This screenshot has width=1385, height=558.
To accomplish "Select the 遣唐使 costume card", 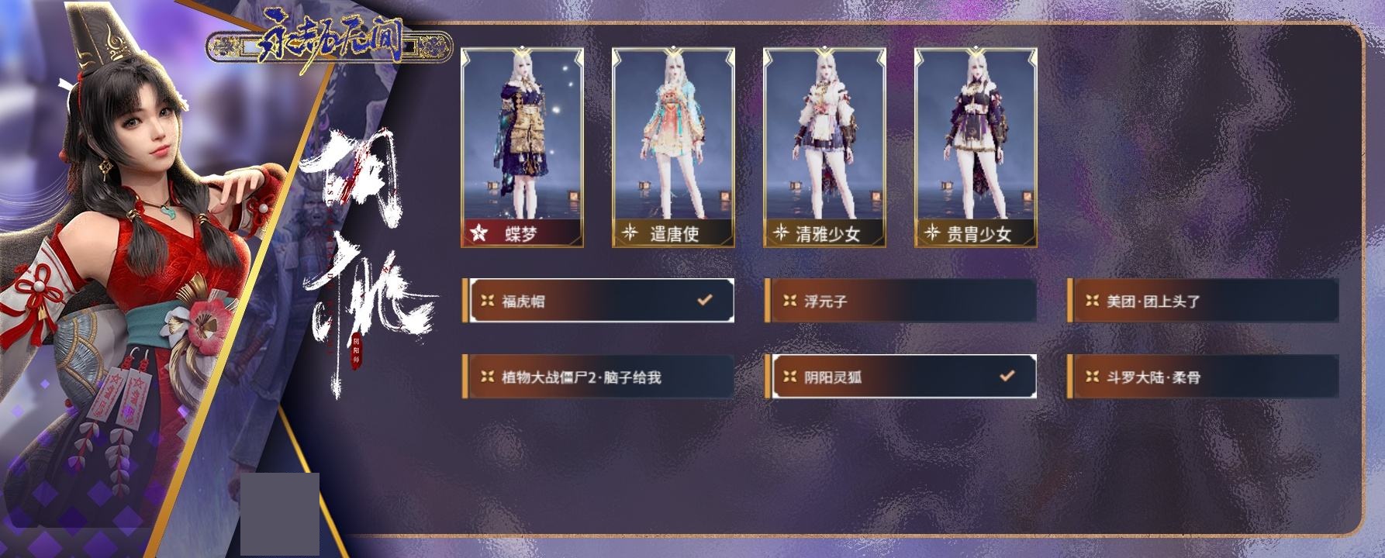I will pos(673,147).
